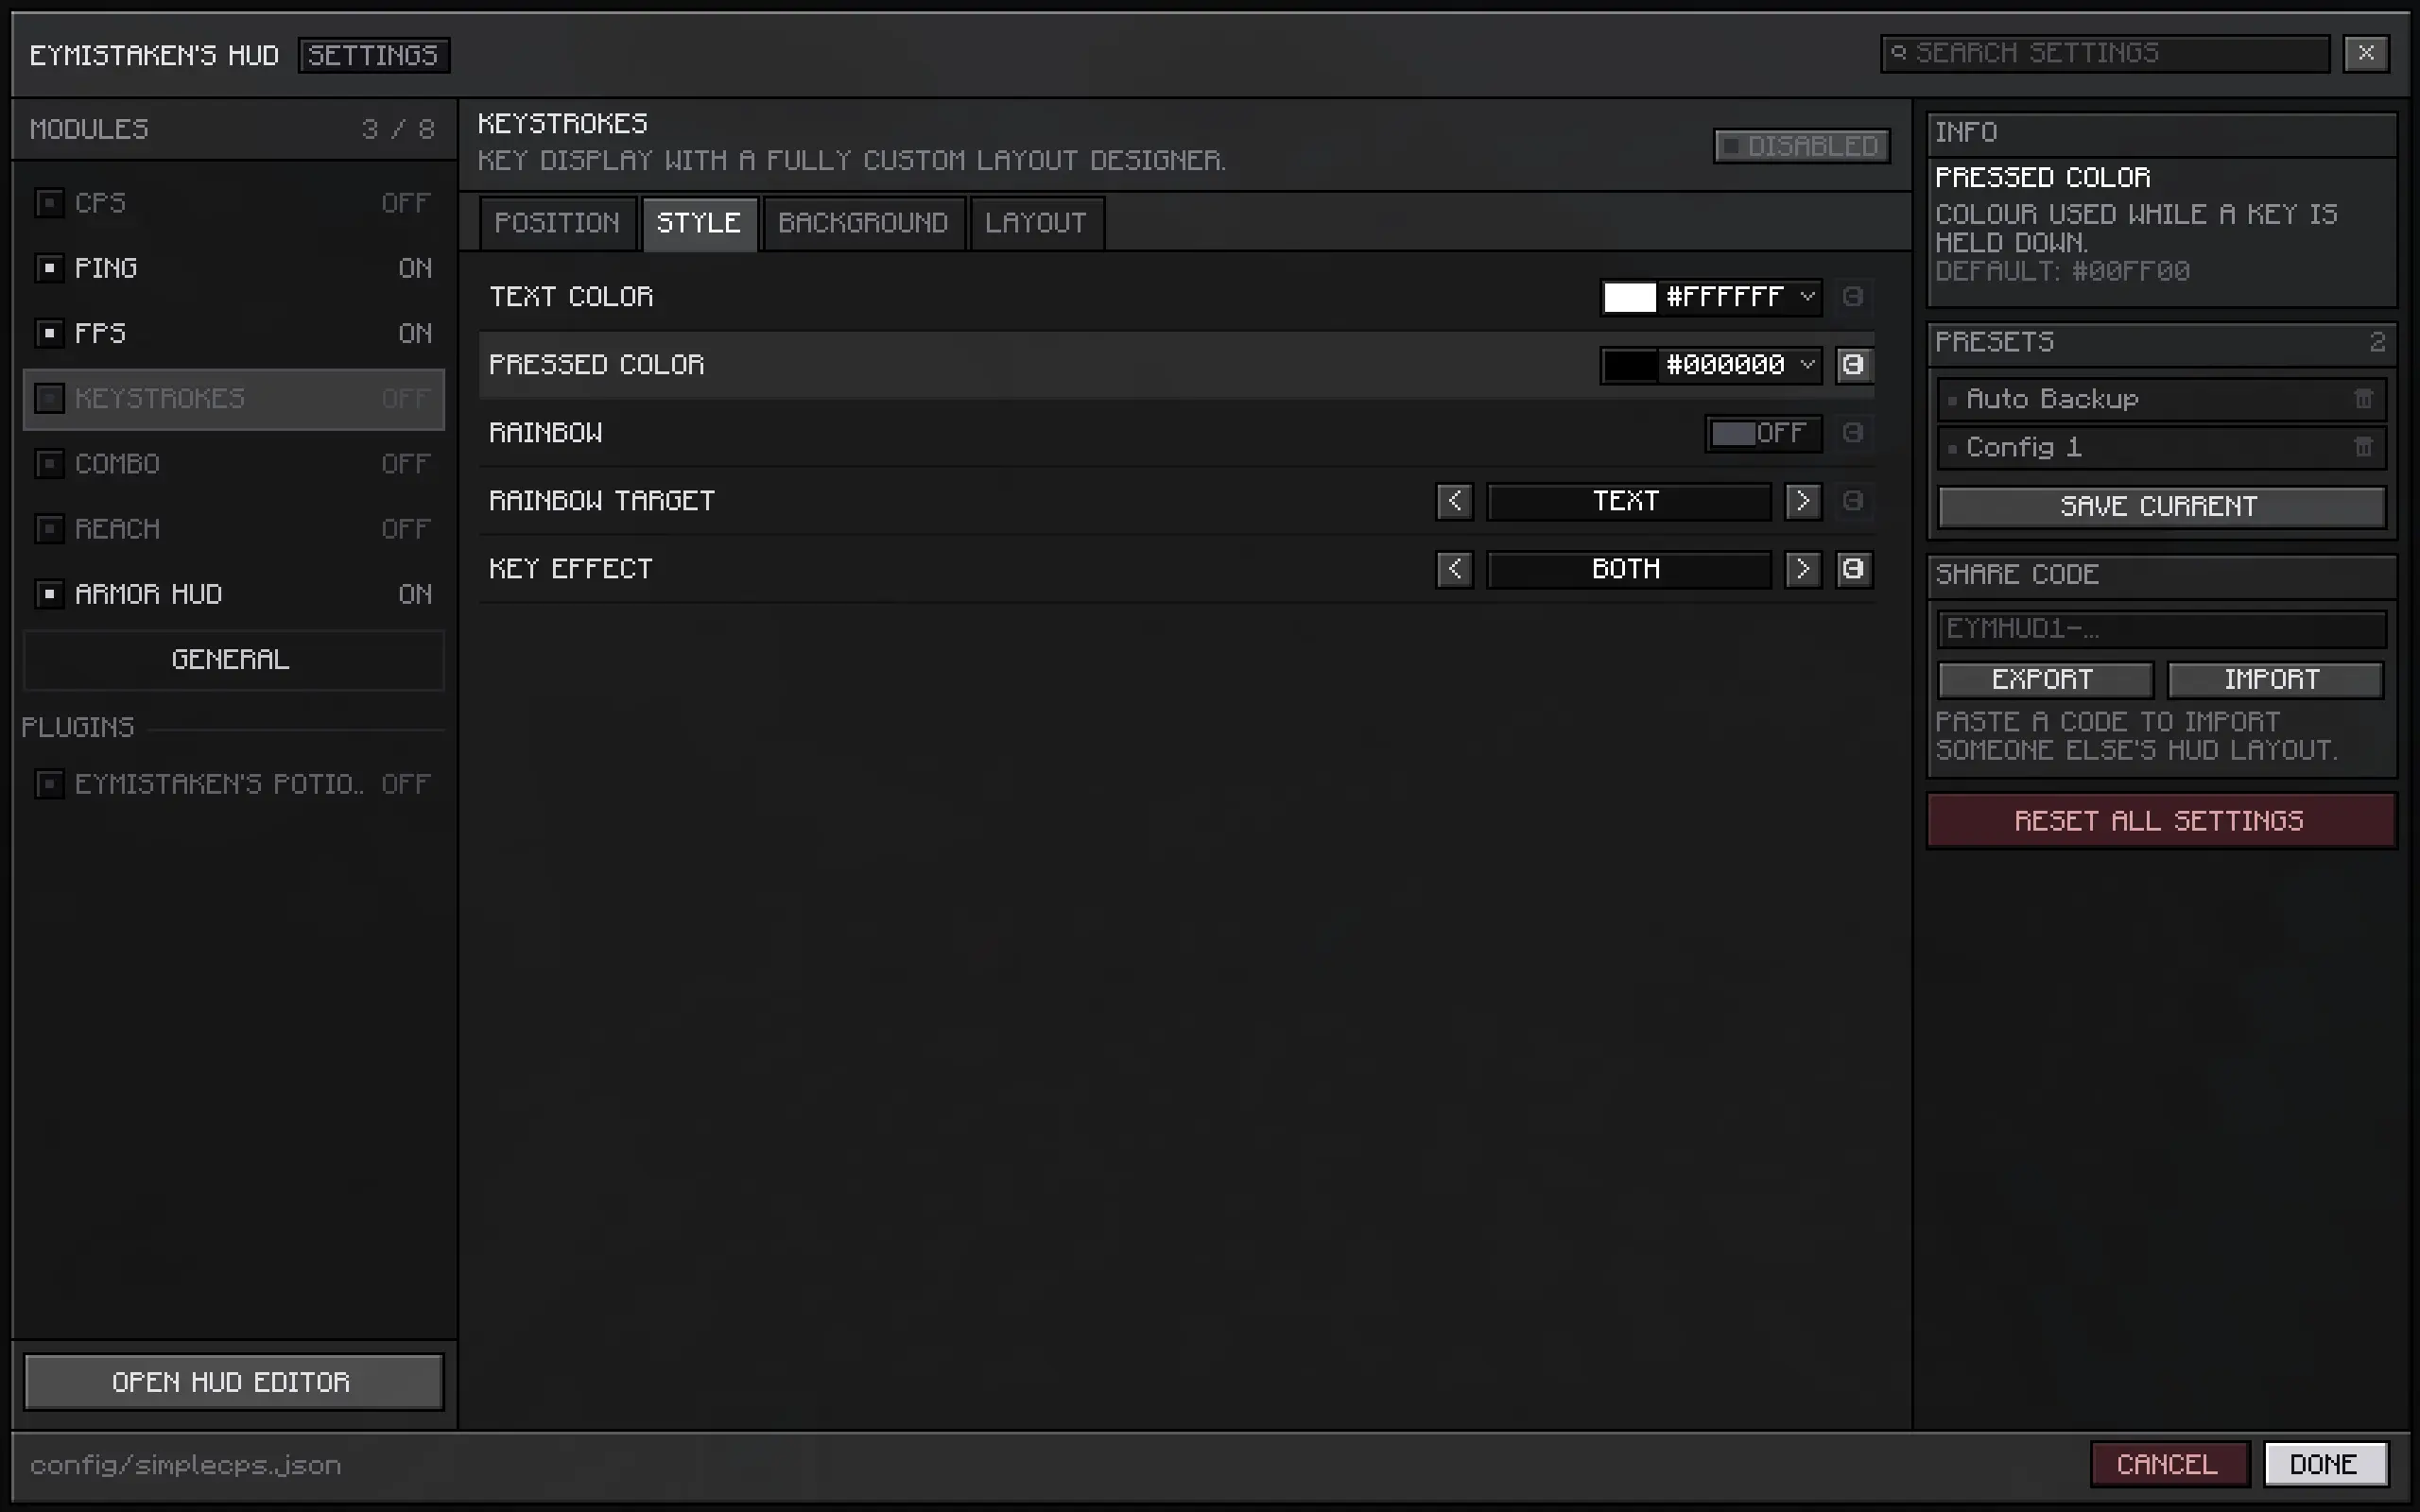The image size is (2420, 1512).
Task: Expand the Text Color dropdown arrow
Action: tap(1807, 297)
